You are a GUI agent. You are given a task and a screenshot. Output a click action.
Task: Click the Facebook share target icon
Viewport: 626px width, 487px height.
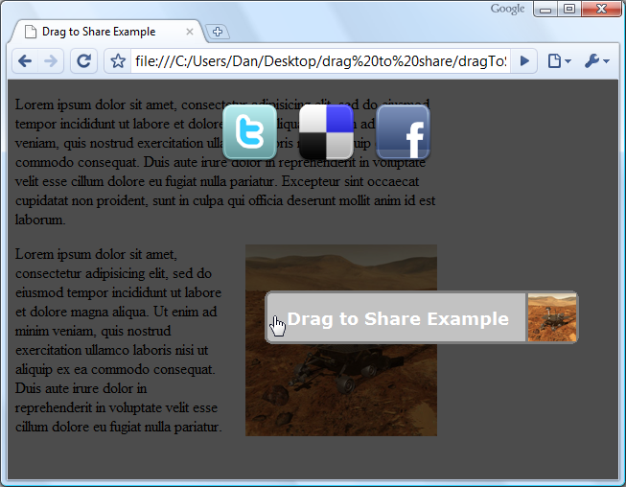(403, 132)
